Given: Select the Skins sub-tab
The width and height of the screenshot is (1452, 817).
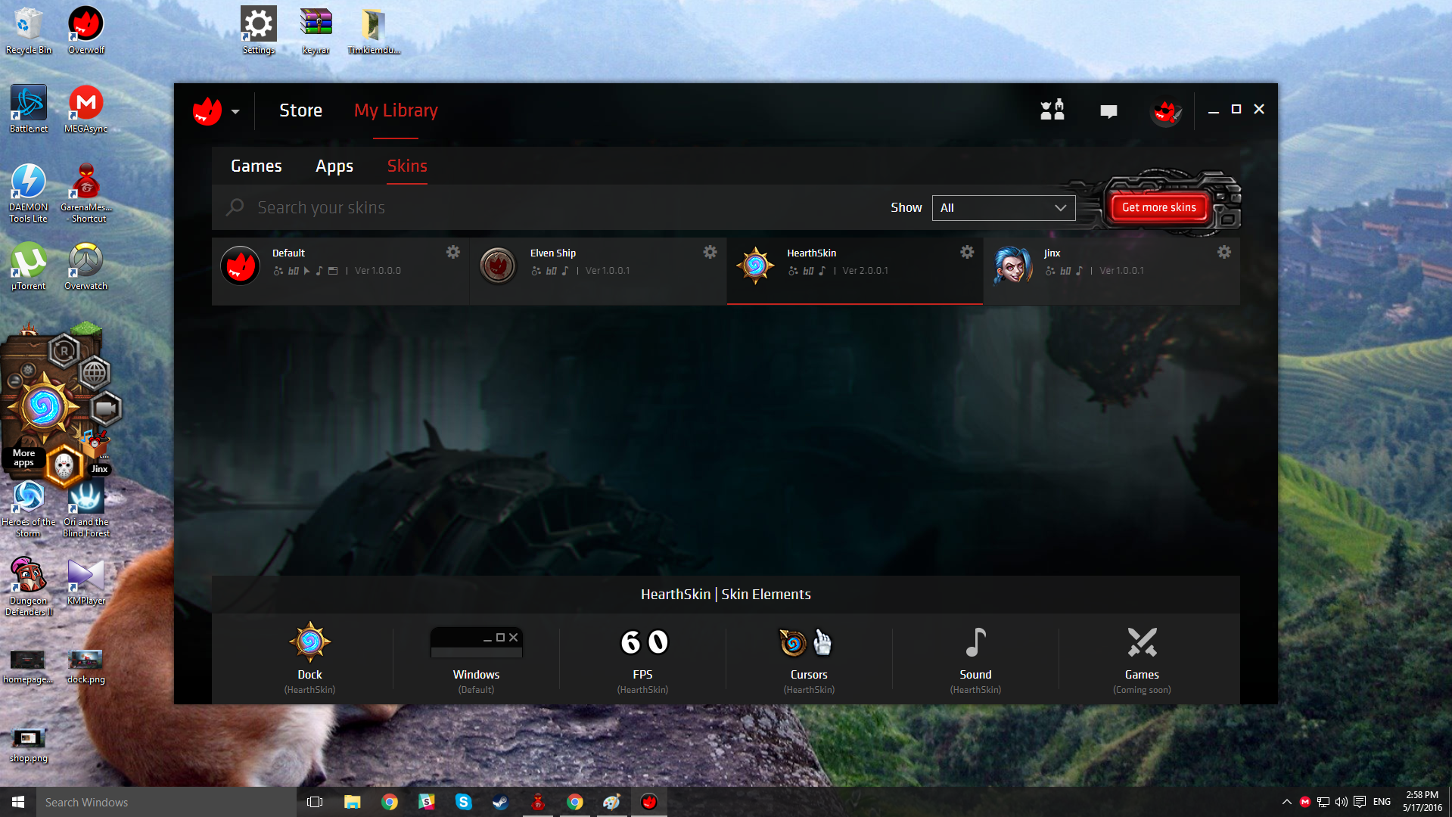Looking at the screenshot, I should (x=407, y=166).
